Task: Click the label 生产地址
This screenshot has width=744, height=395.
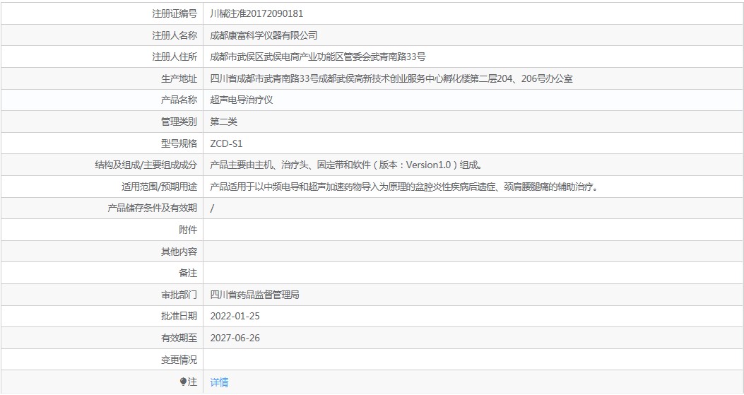Action: (179, 79)
